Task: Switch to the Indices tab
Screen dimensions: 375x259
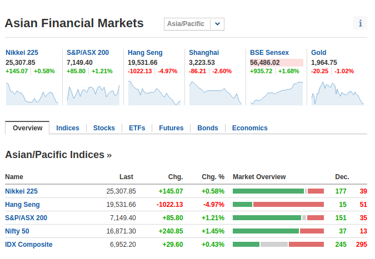Action: tap(68, 128)
